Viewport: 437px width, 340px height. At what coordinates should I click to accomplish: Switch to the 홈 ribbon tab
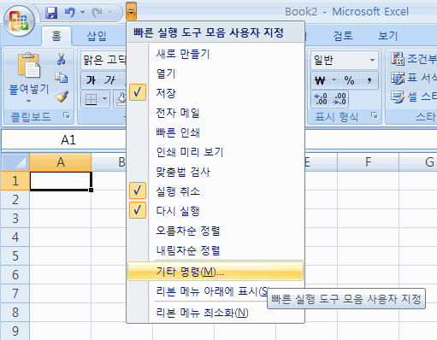tap(56, 36)
